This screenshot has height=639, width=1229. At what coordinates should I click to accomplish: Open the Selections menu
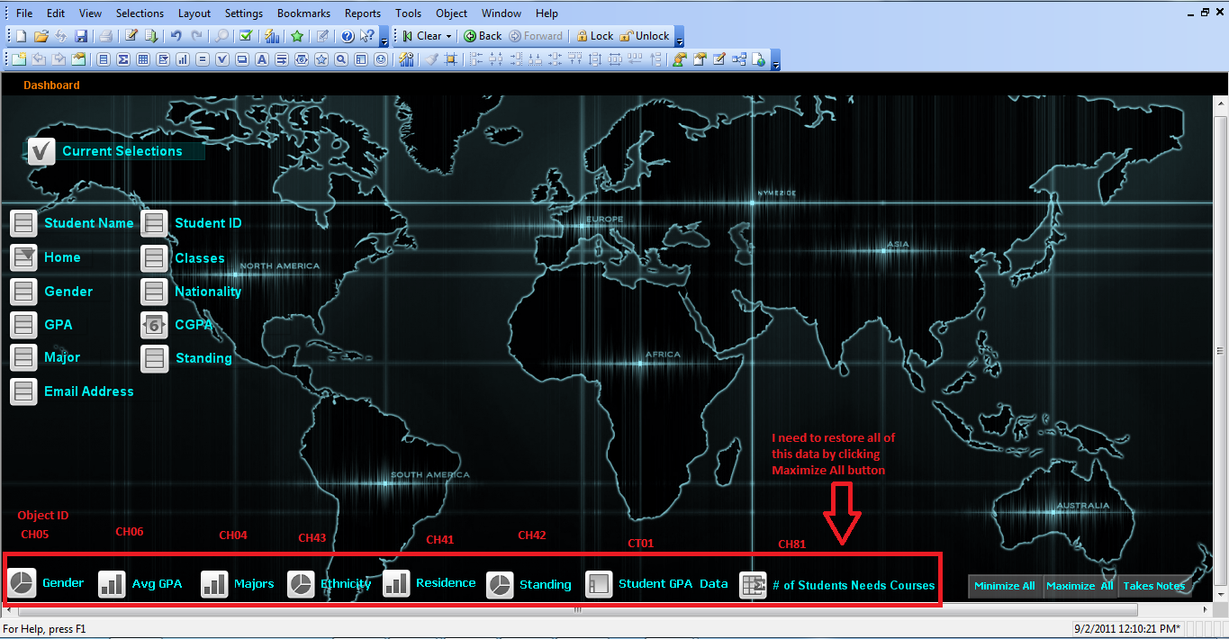click(x=140, y=13)
